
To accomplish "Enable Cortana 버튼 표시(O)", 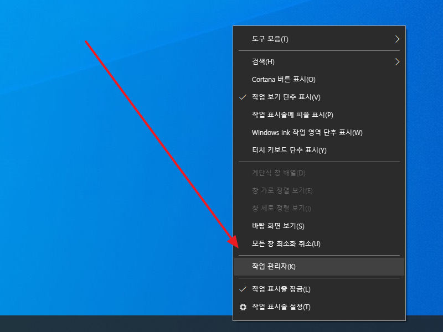I will coord(320,80).
